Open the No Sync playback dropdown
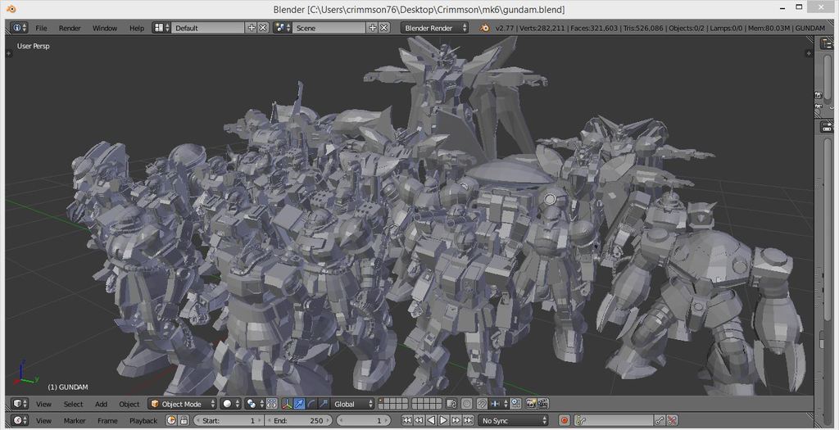The image size is (839, 430). pos(515,420)
